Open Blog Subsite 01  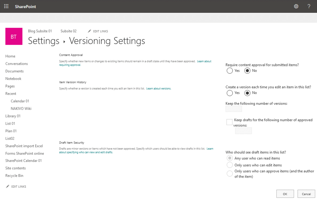coord(40,31)
